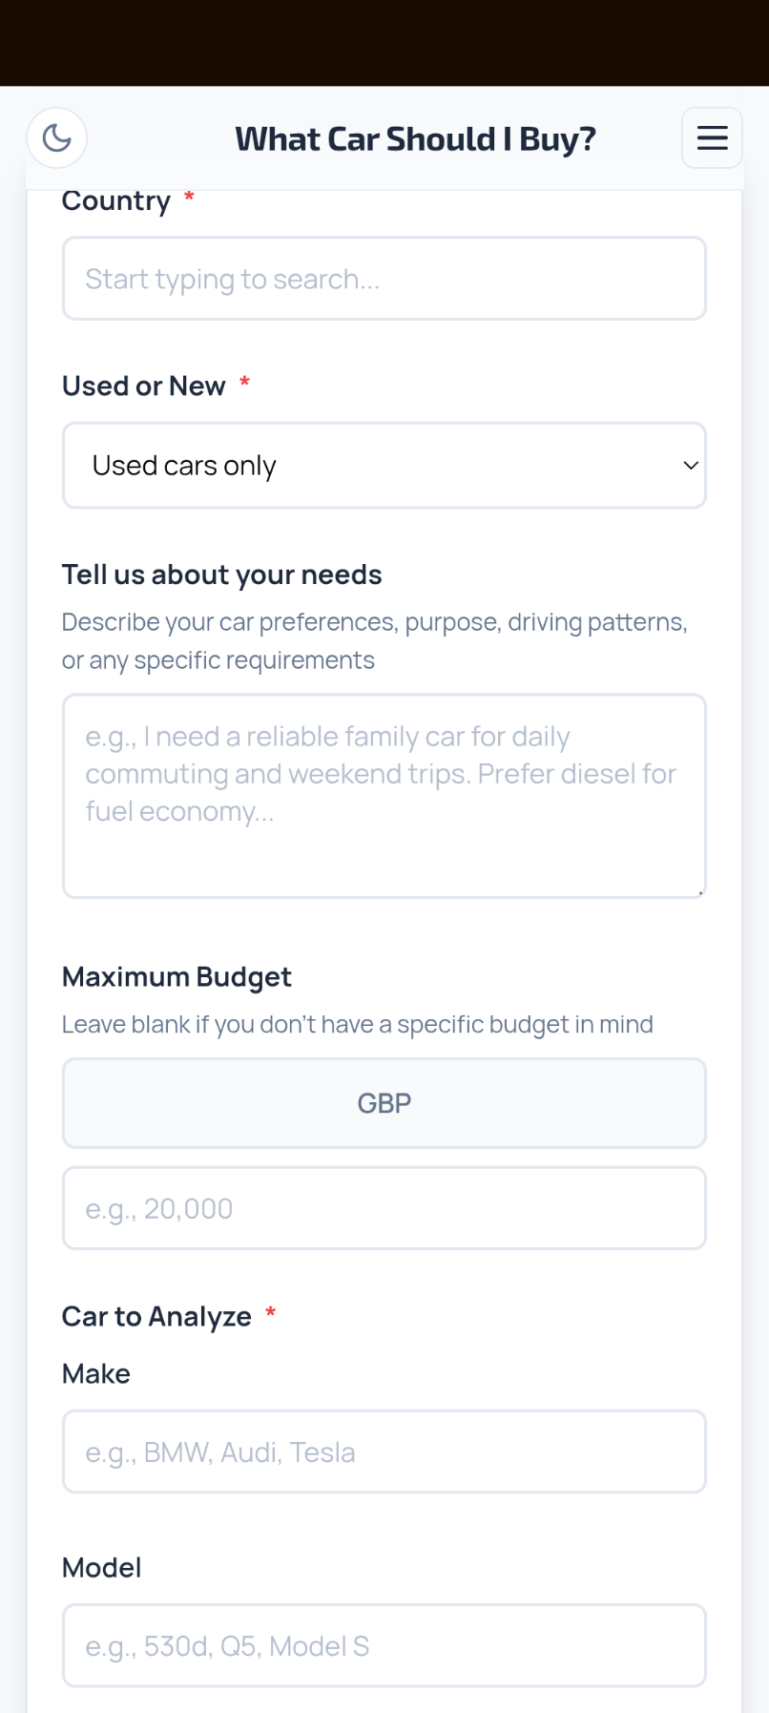This screenshot has width=769, height=1713.
Task: Click the "Tell us about your needs" heading
Action: tap(221, 574)
